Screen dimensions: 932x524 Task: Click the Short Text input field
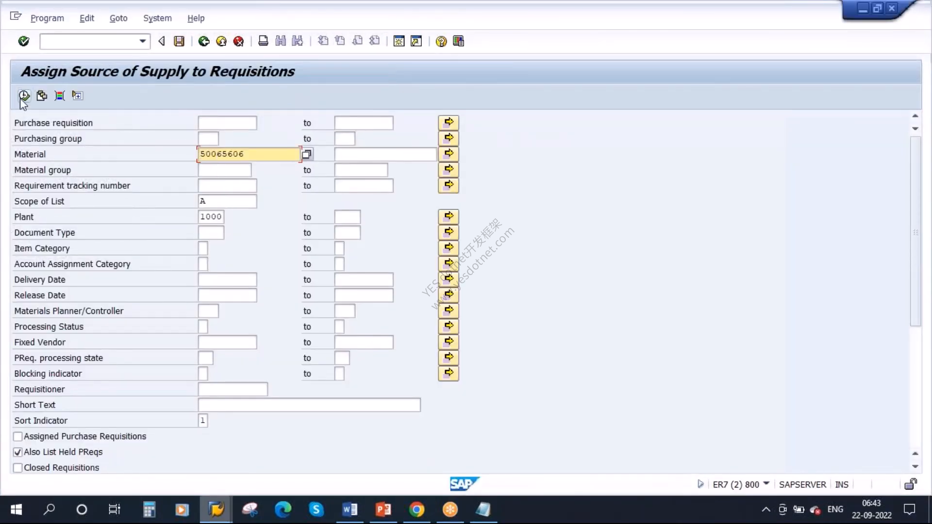[309, 405]
